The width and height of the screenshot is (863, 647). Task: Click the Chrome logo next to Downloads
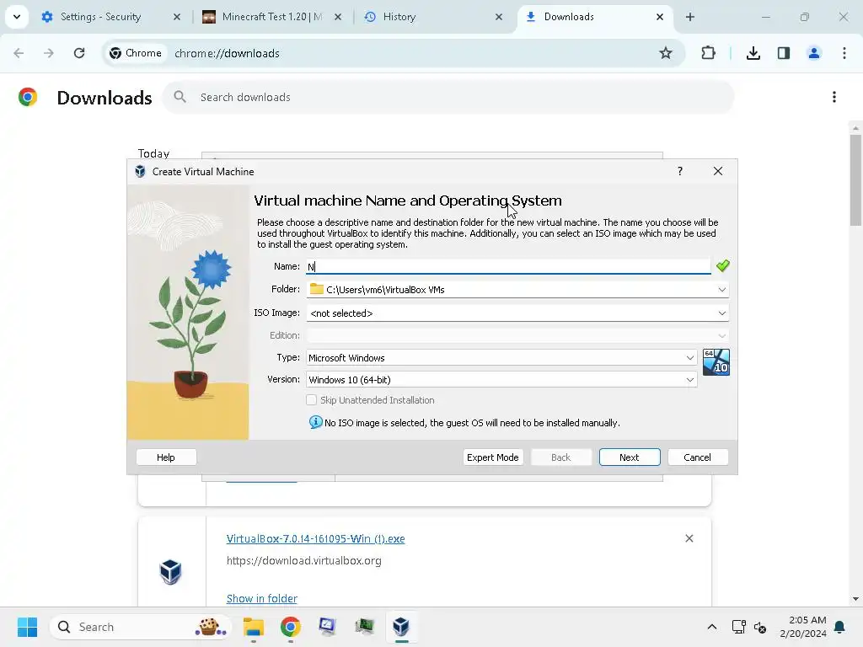28,98
